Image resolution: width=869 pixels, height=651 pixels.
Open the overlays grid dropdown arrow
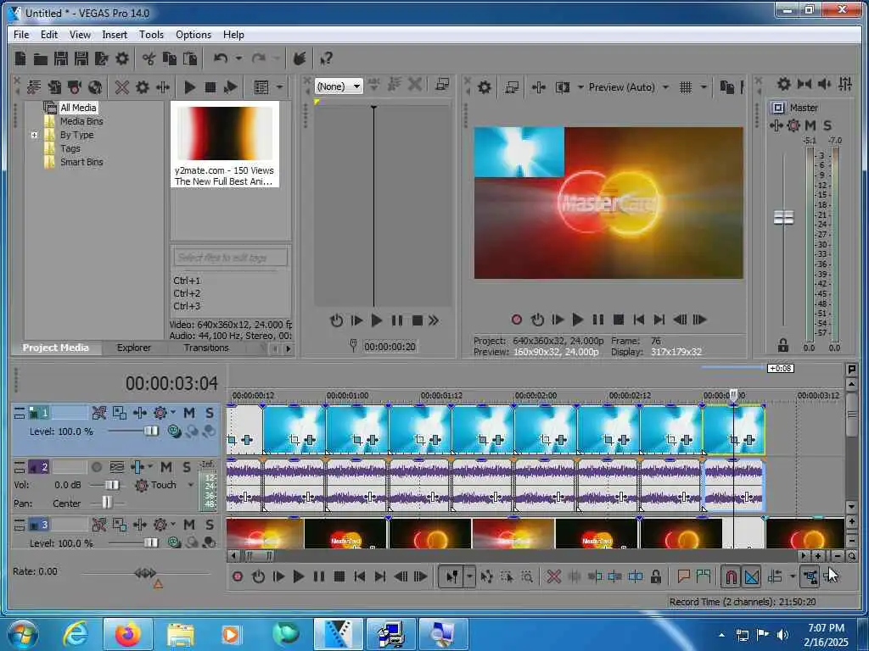coord(704,87)
